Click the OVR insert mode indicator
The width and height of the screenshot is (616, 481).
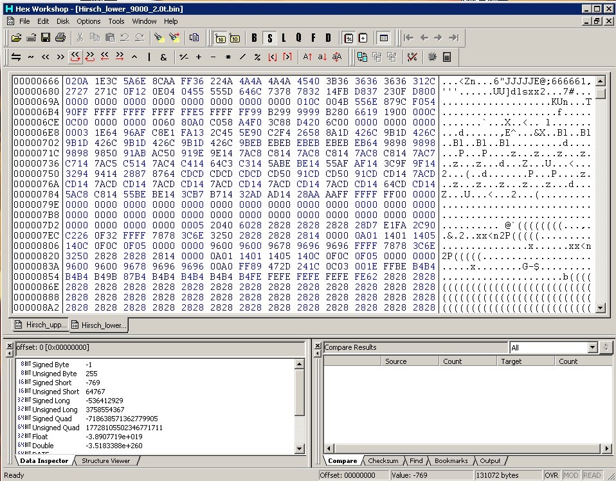pyautogui.click(x=551, y=475)
